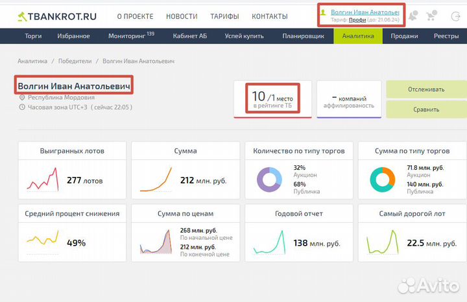Click the auction type purple donut chart
This screenshot has width=467, height=302.
(268, 180)
